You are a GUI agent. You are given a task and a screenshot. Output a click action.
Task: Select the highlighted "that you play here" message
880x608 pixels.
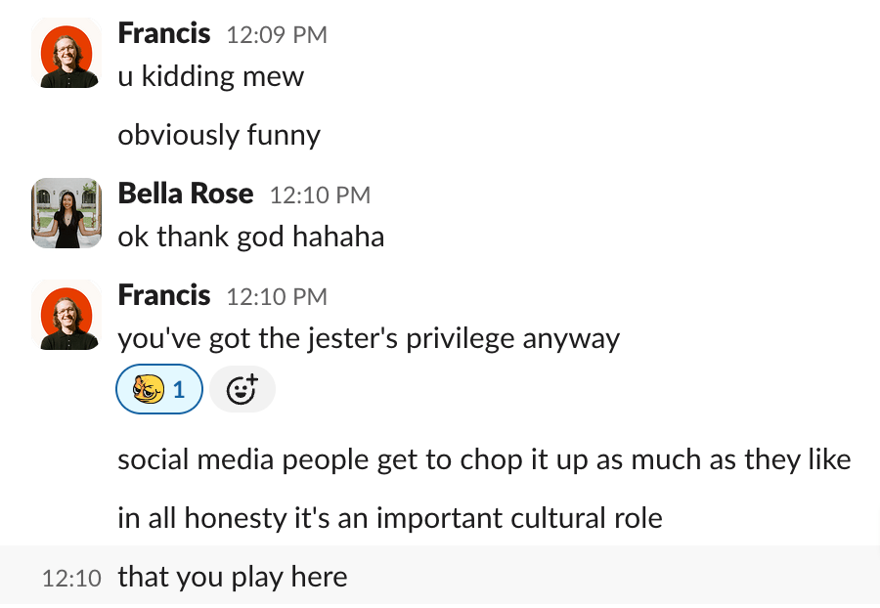coord(233,577)
